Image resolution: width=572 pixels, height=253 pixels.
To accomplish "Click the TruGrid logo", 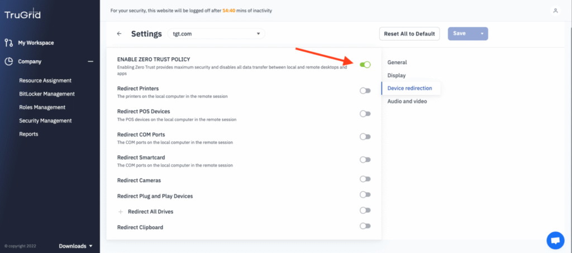I will pyautogui.click(x=22, y=14).
